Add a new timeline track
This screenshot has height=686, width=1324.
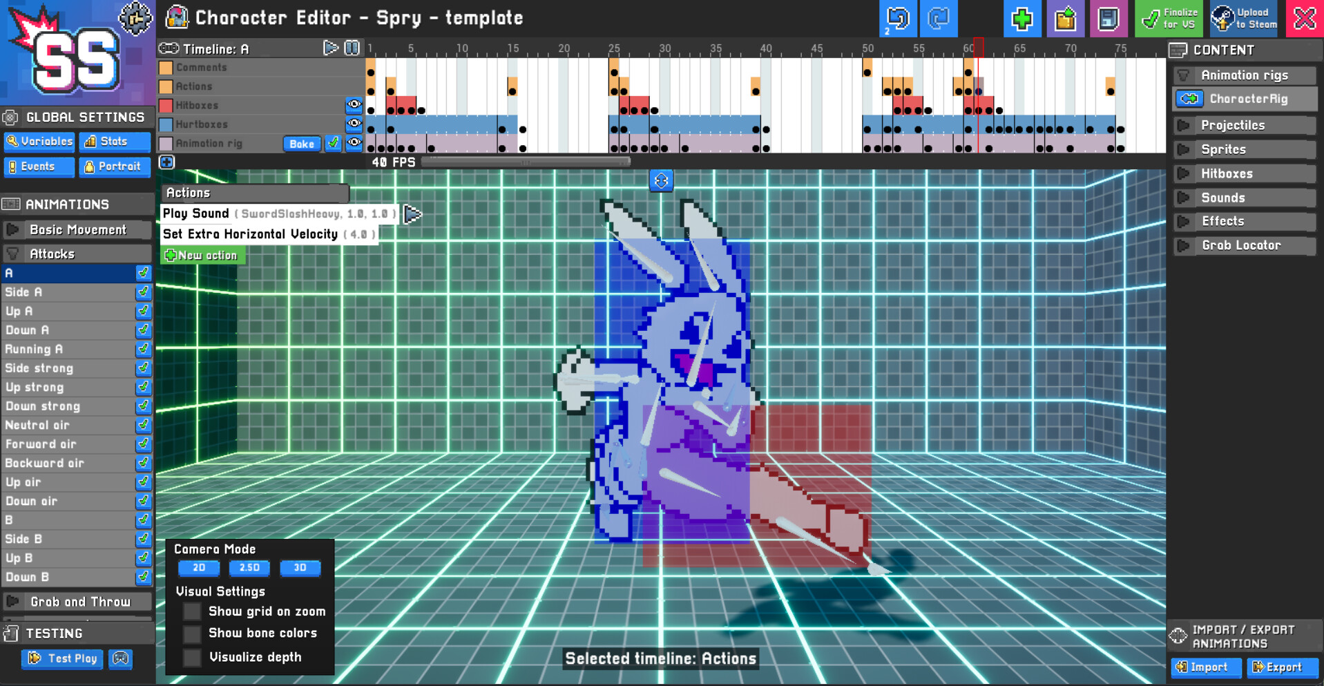point(166,162)
